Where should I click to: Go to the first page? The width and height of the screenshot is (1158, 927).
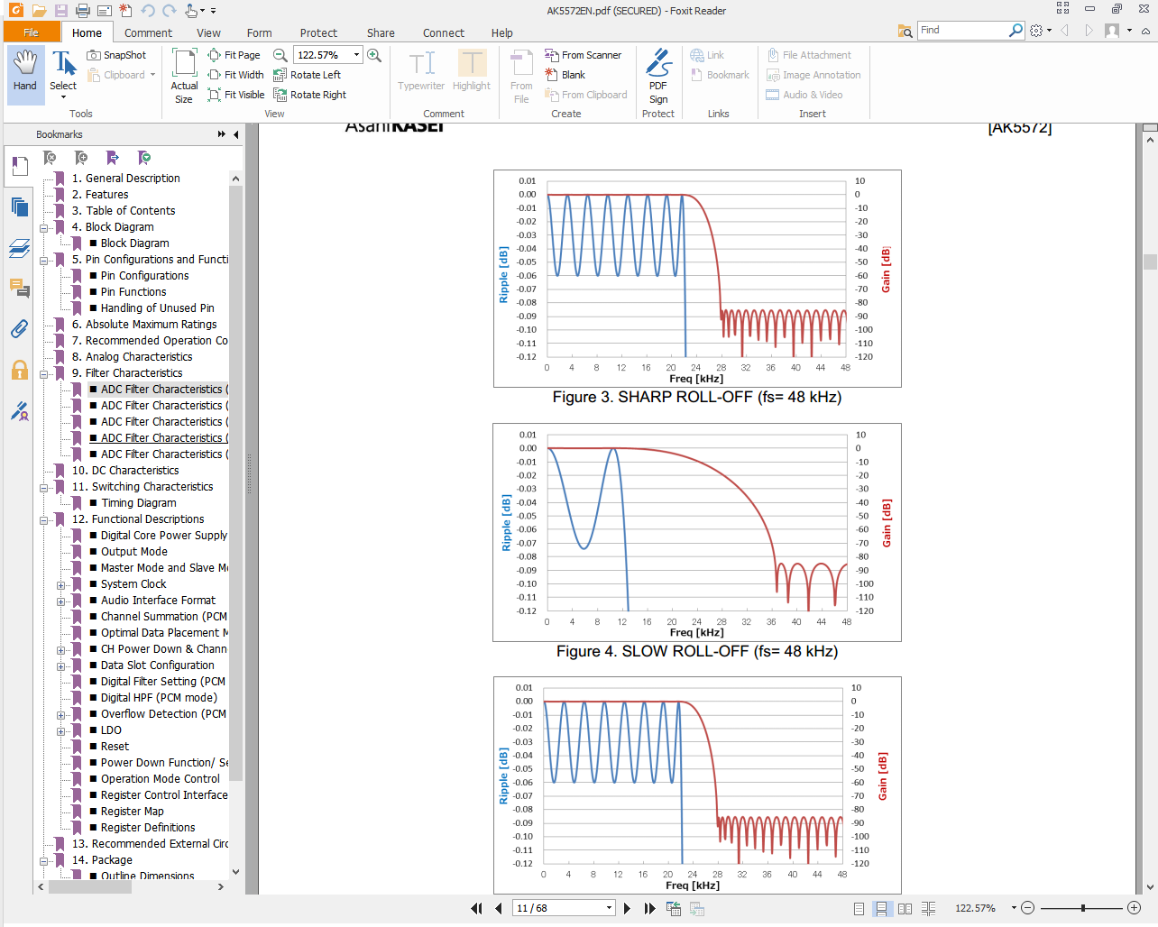[x=476, y=908]
